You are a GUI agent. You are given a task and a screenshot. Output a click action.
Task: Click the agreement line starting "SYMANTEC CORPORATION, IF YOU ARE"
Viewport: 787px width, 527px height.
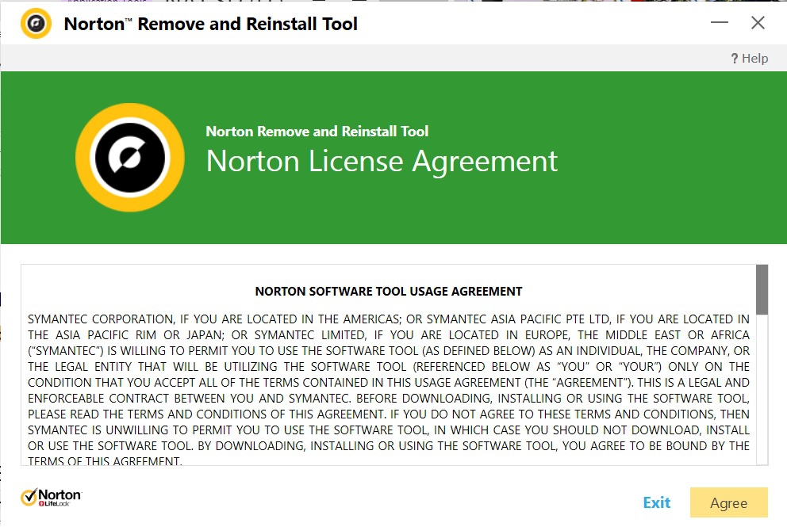click(x=389, y=319)
